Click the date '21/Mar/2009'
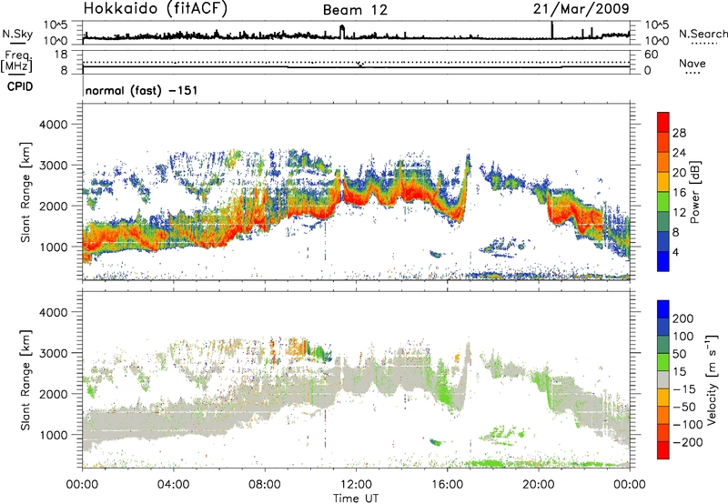 (x=581, y=9)
